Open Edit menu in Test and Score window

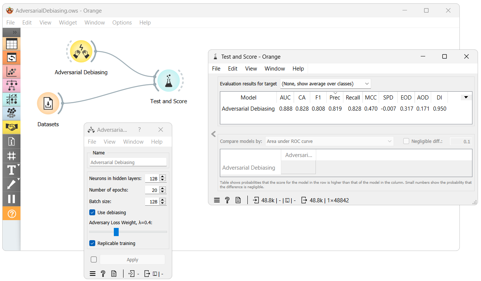[x=233, y=68]
